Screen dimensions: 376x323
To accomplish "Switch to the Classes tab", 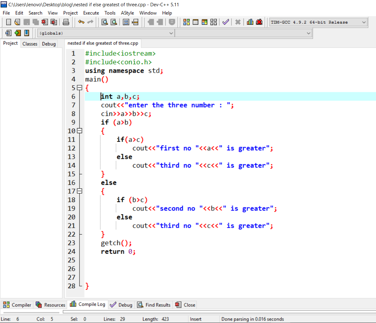I will (x=30, y=44).
